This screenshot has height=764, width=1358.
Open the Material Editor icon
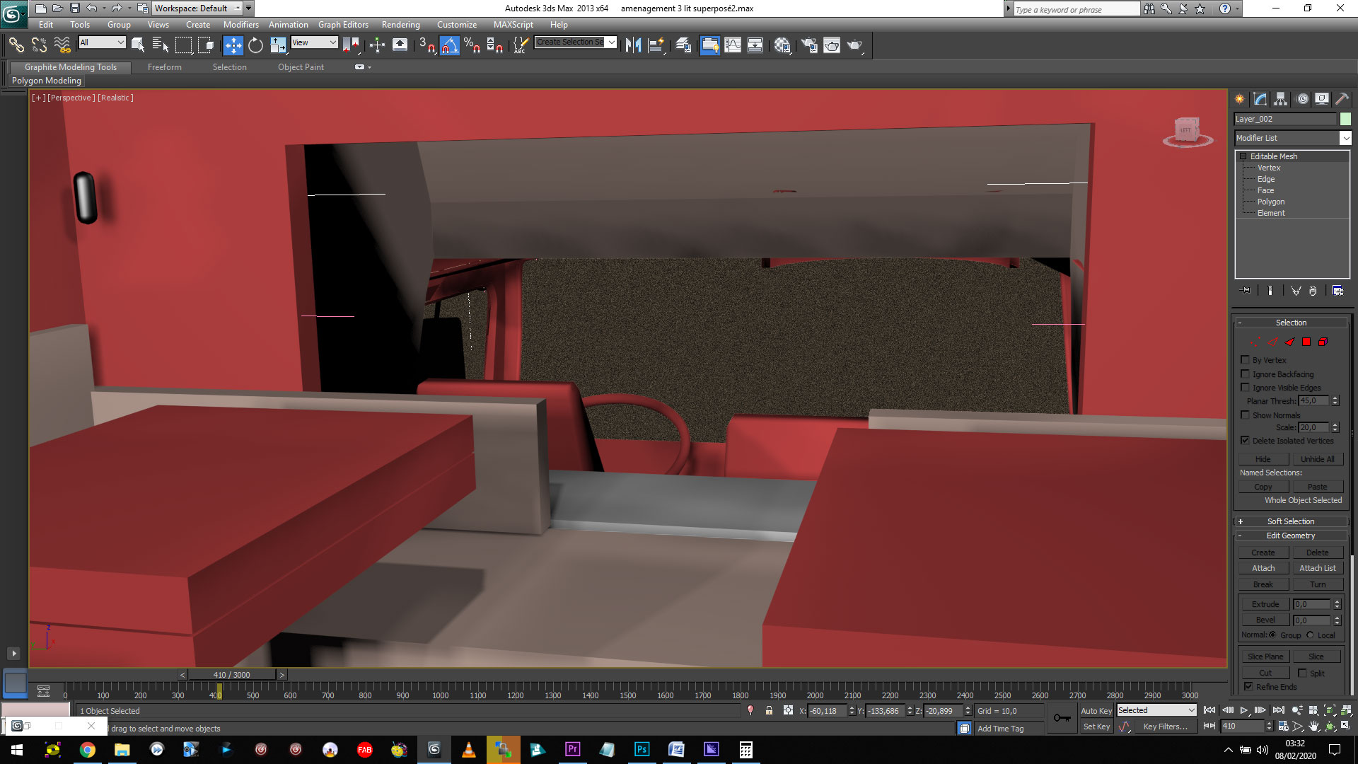point(782,45)
